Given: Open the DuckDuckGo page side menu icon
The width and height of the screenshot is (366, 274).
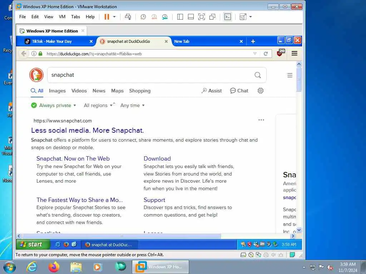Looking at the screenshot, I should click(x=290, y=75).
